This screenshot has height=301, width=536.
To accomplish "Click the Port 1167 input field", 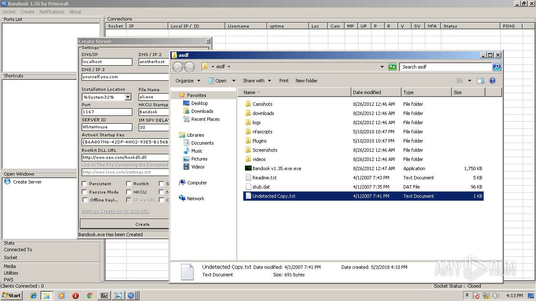I will click(107, 112).
